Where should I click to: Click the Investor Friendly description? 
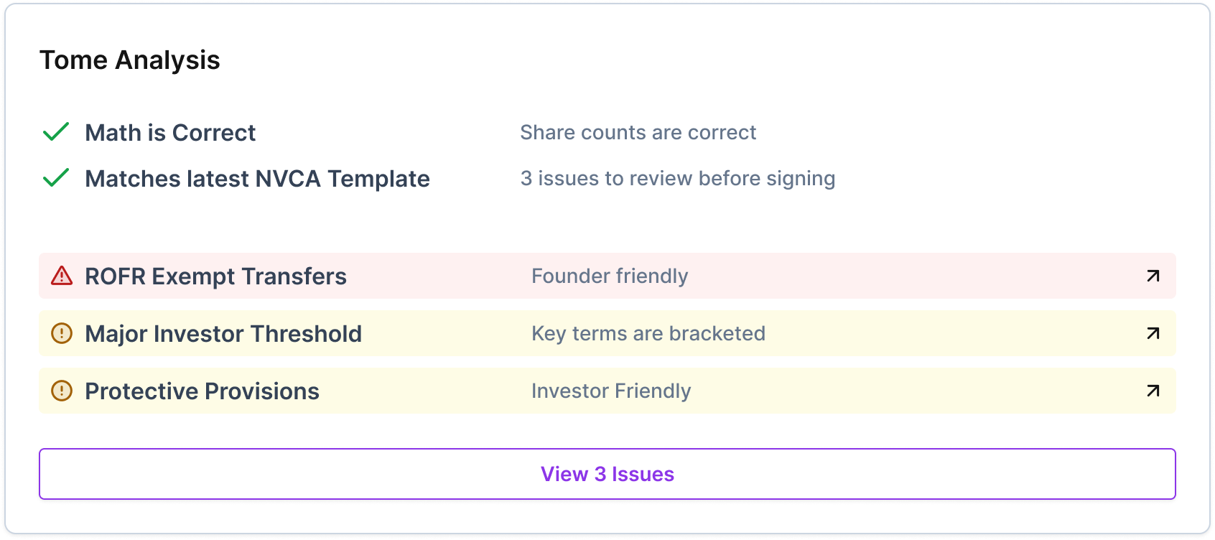click(611, 391)
